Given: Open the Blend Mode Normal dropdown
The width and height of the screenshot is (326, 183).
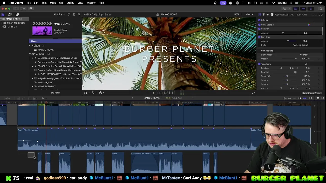Looking at the screenshot, I should click(x=304, y=55).
